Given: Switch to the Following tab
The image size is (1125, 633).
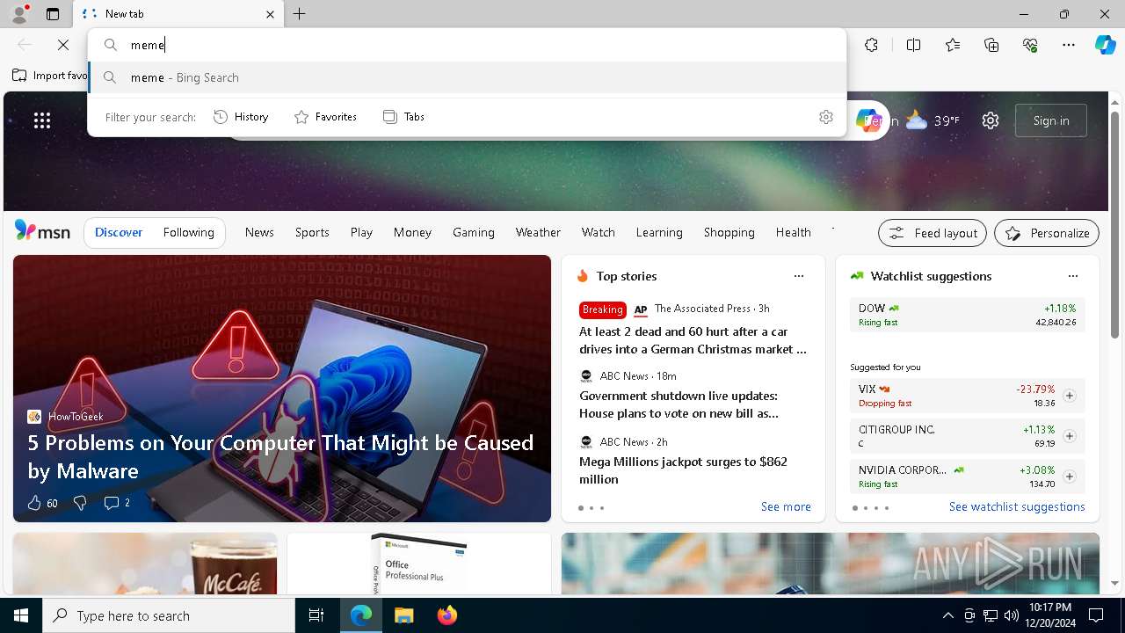Looking at the screenshot, I should (188, 232).
